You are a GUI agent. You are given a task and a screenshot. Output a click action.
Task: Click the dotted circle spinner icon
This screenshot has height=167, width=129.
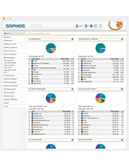tap(100, 26)
